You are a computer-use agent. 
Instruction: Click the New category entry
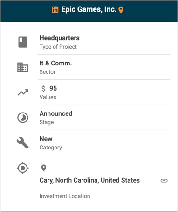pyautogui.click(x=46, y=139)
